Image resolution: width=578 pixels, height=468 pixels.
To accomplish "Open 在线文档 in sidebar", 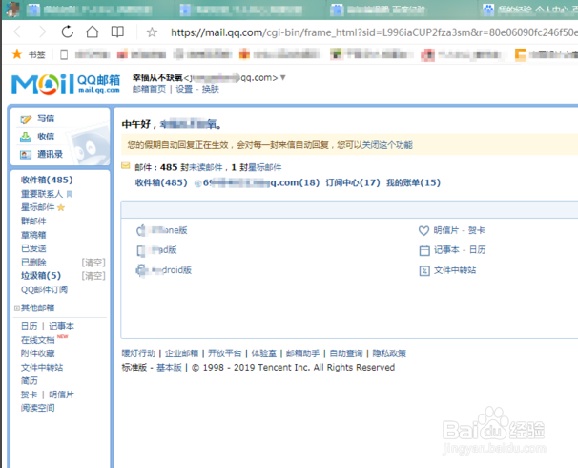I will [x=37, y=340].
